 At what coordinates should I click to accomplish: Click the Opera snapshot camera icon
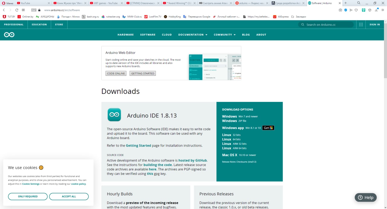340,10
